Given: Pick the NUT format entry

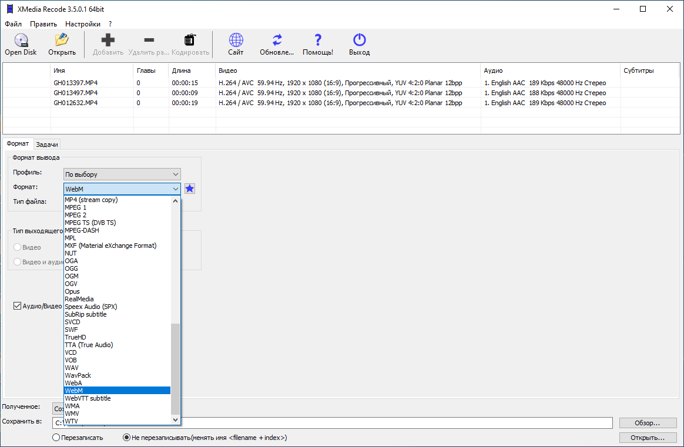Looking at the screenshot, I should 117,253.
